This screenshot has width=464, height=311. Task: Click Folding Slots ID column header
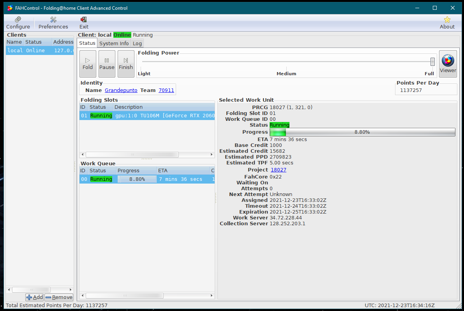coord(84,107)
